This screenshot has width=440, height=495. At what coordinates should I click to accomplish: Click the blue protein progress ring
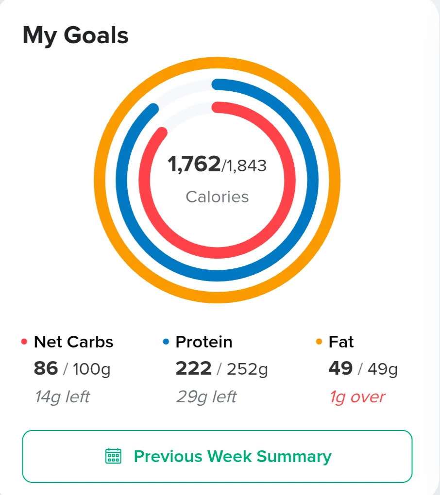click(312, 180)
